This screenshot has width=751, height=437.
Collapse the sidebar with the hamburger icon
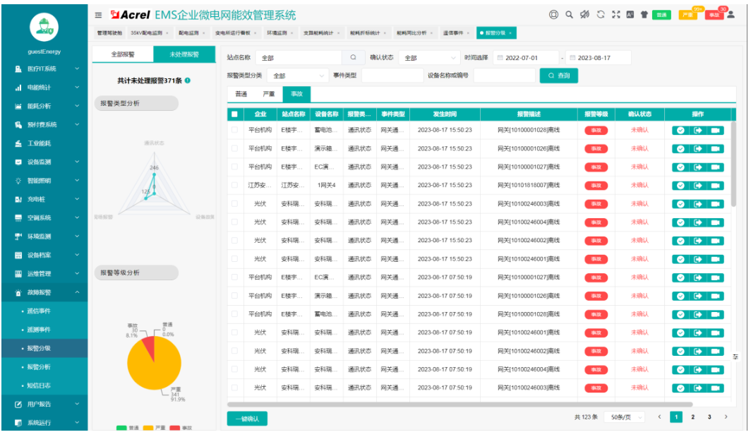tap(98, 16)
